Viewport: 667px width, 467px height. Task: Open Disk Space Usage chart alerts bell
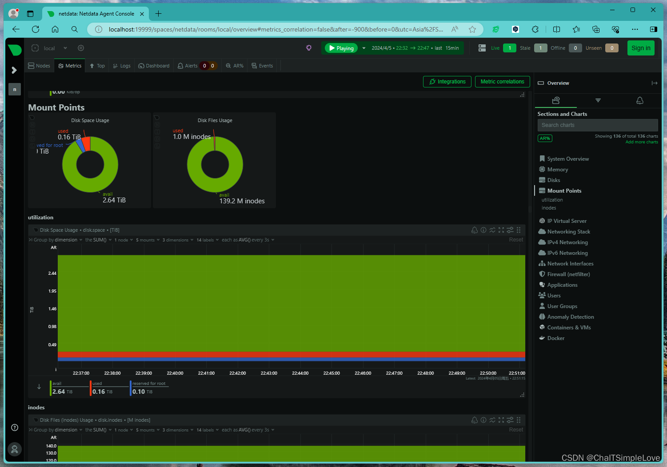(475, 230)
